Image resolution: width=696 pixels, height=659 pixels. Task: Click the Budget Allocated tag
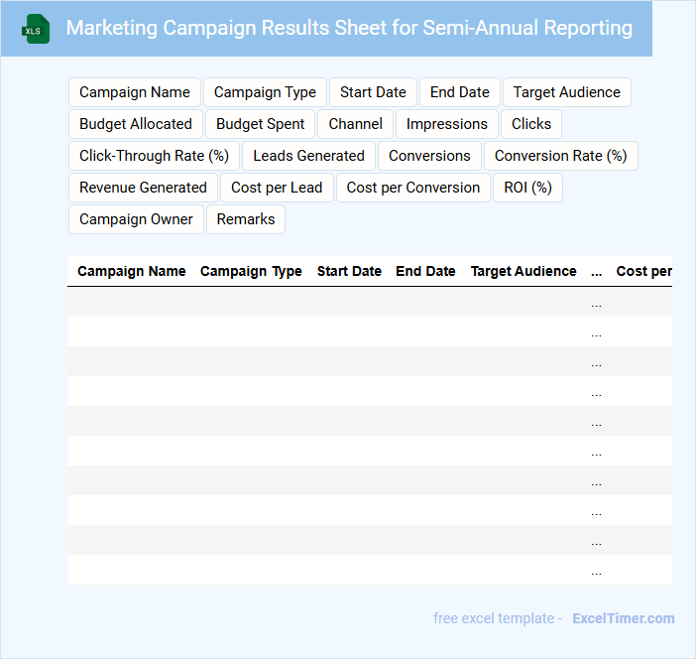point(136,124)
